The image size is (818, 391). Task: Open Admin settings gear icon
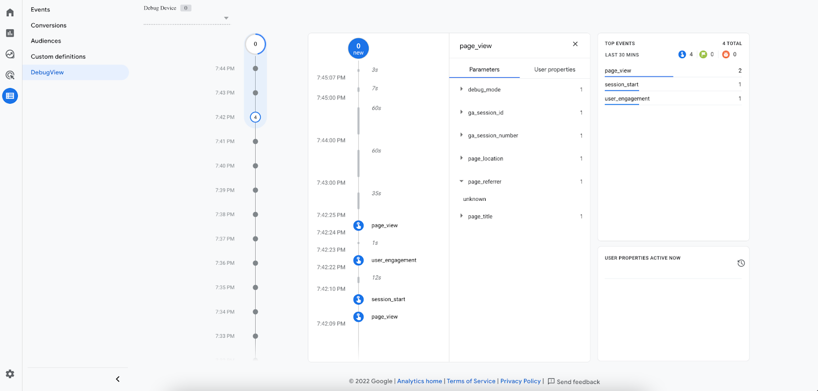pos(10,374)
